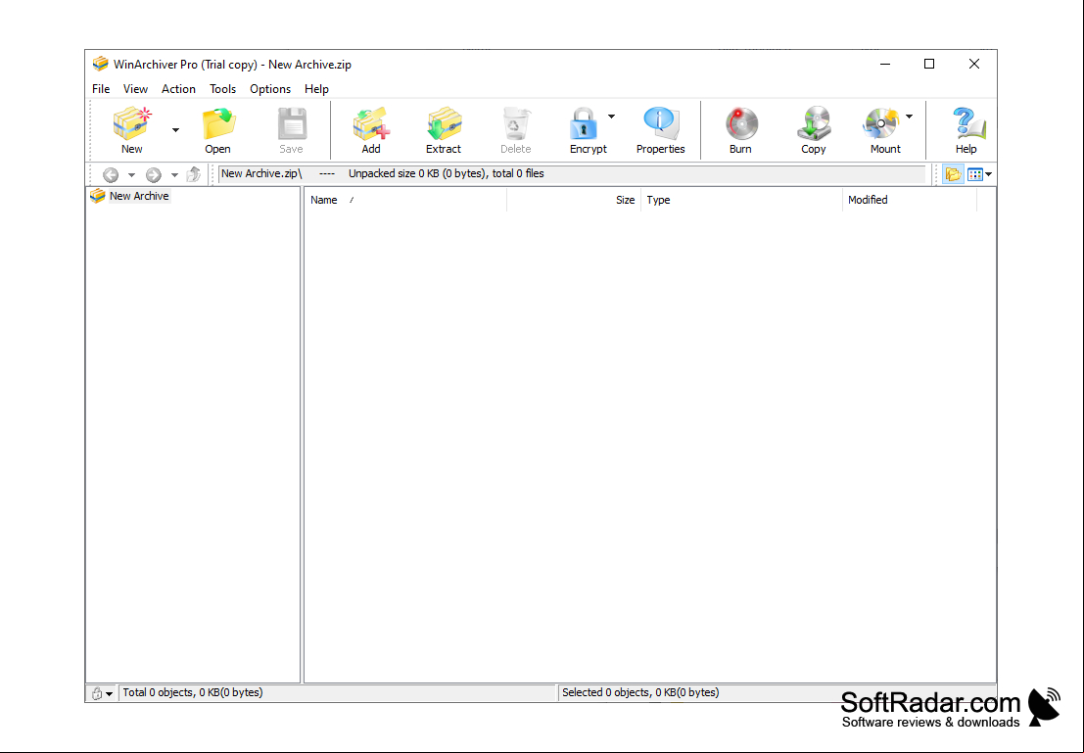Image resolution: width=1084 pixels, height=753 pixels.
Task: Expand the view mode dropdown arrow
Action: tap(989, 174)
